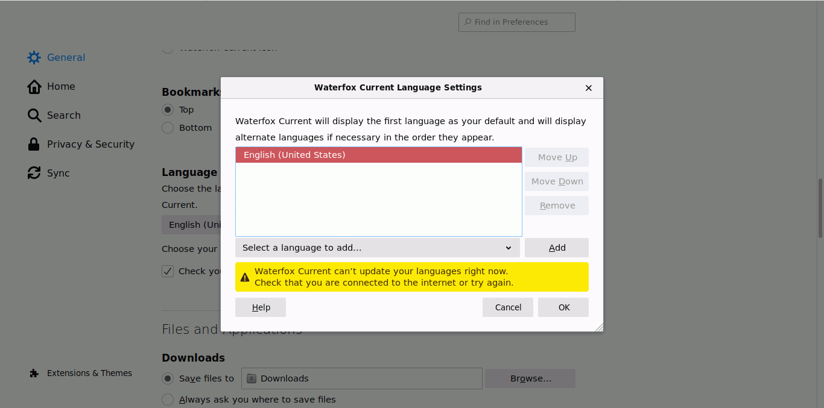Viewport: 824px width, 408px height.
Task: Click the General gear icon in sidebar
Action: point(34,58)
